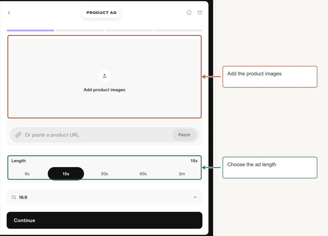The height and width of the screenshot is (236, 328).
Task: Click the aspect ratio frame icon
Action: point(14,197)
